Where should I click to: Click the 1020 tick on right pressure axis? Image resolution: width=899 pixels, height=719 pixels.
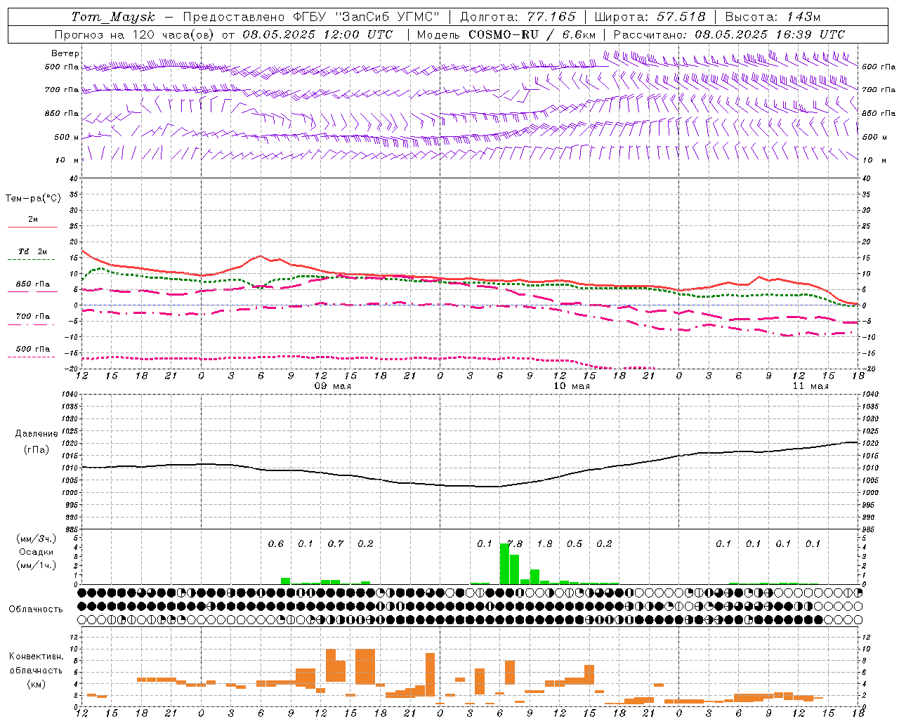(870, 444)
